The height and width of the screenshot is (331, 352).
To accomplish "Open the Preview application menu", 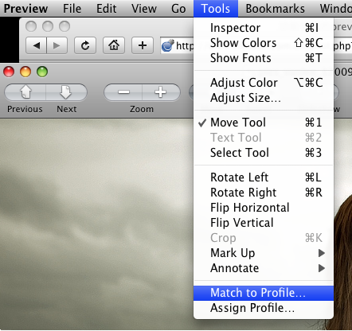I will [25, 9].
